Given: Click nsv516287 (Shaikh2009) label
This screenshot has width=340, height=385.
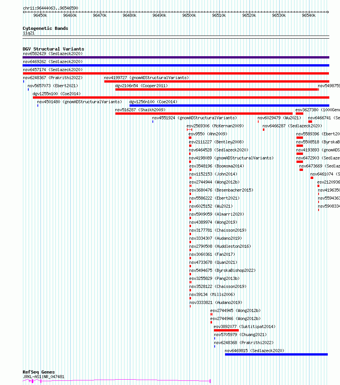Looking at the screenshot, I should click(x=140, y=110).
